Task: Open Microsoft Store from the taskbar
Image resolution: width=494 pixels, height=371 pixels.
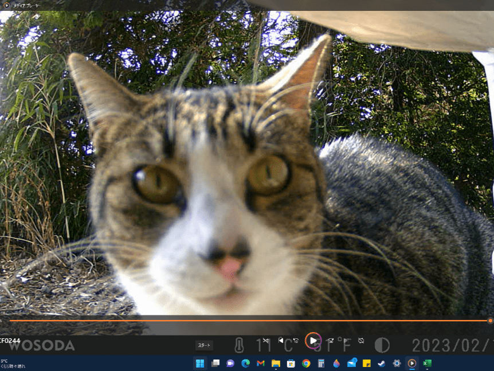Action: tap(291, 364)
